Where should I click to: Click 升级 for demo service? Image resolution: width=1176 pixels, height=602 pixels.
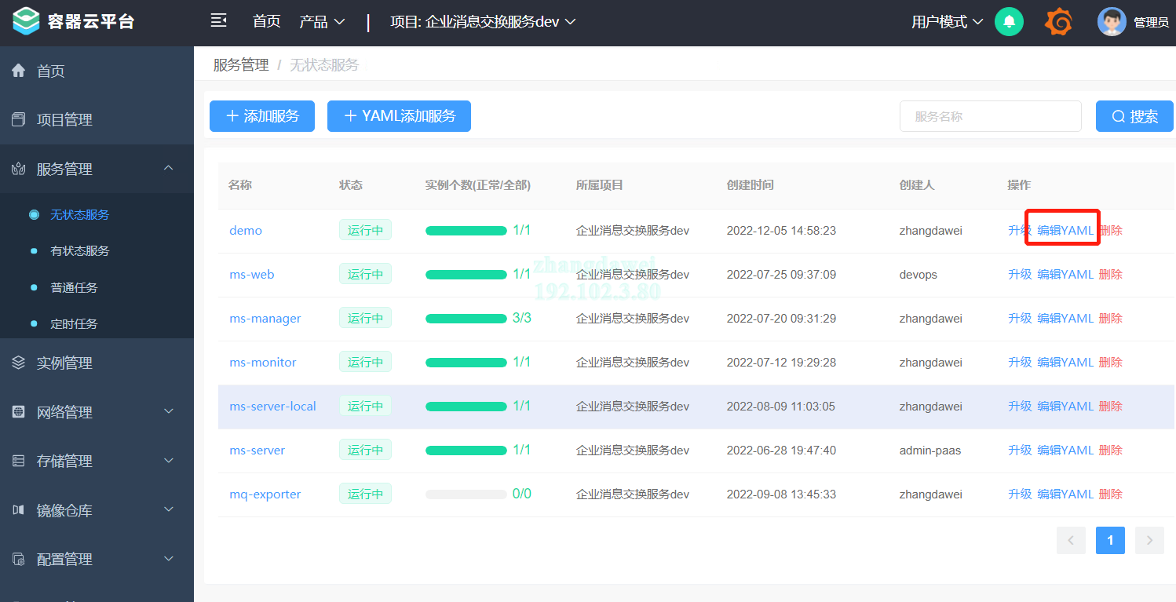[1020, 231]
